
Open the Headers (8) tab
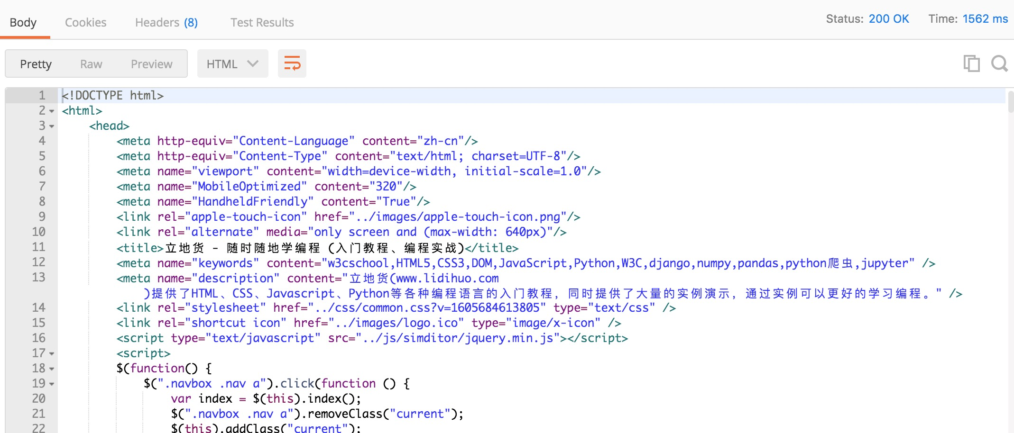coord(166,22)
